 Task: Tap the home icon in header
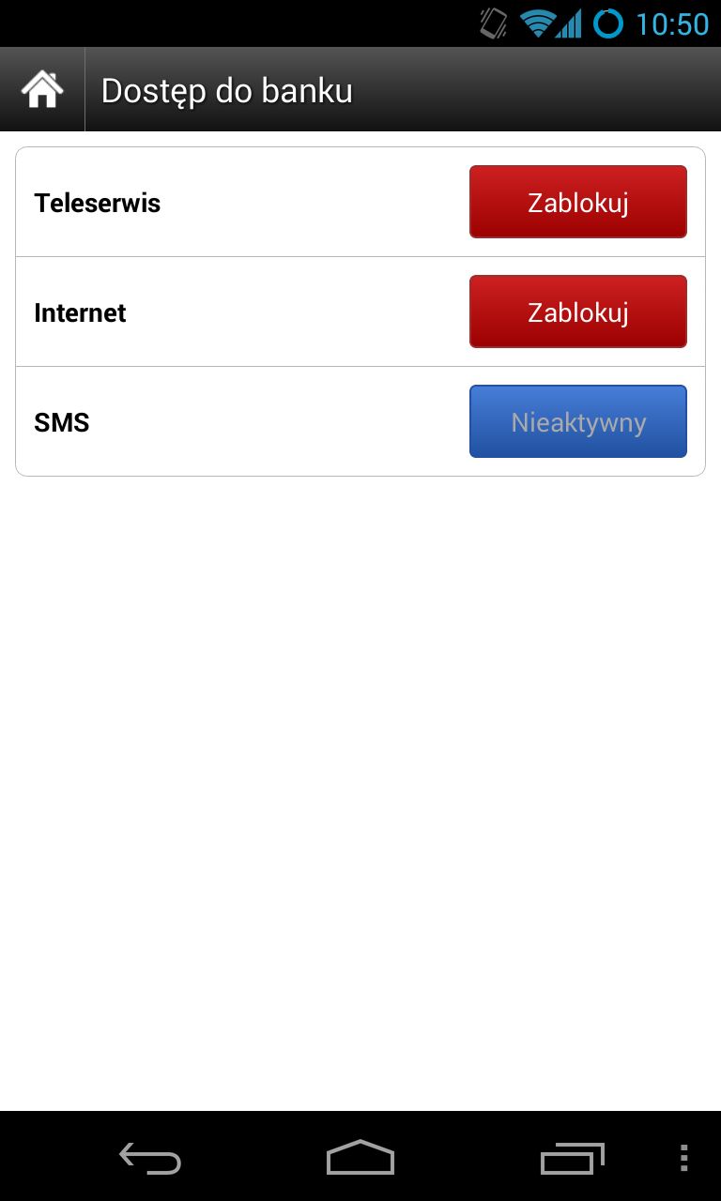tap(42, 90)
